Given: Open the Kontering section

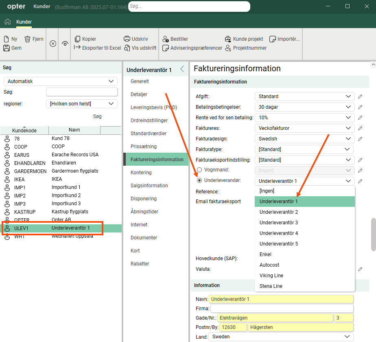Looking at the screenshot, I should pos(141,173).
